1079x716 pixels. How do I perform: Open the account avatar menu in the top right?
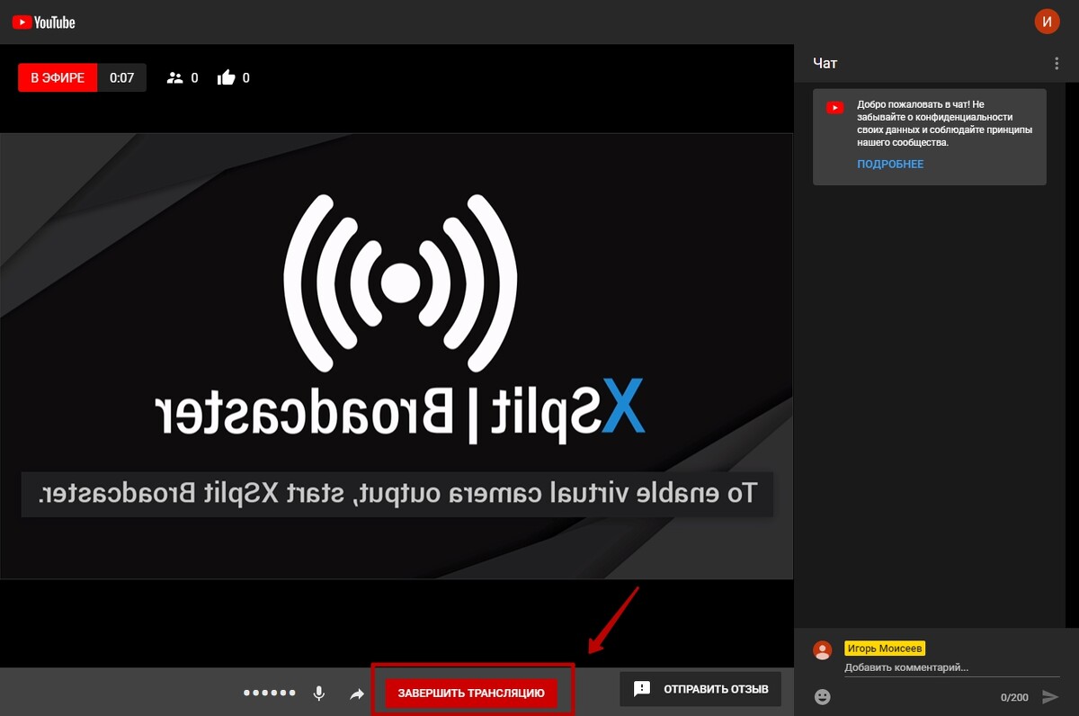pos(1047,22)
